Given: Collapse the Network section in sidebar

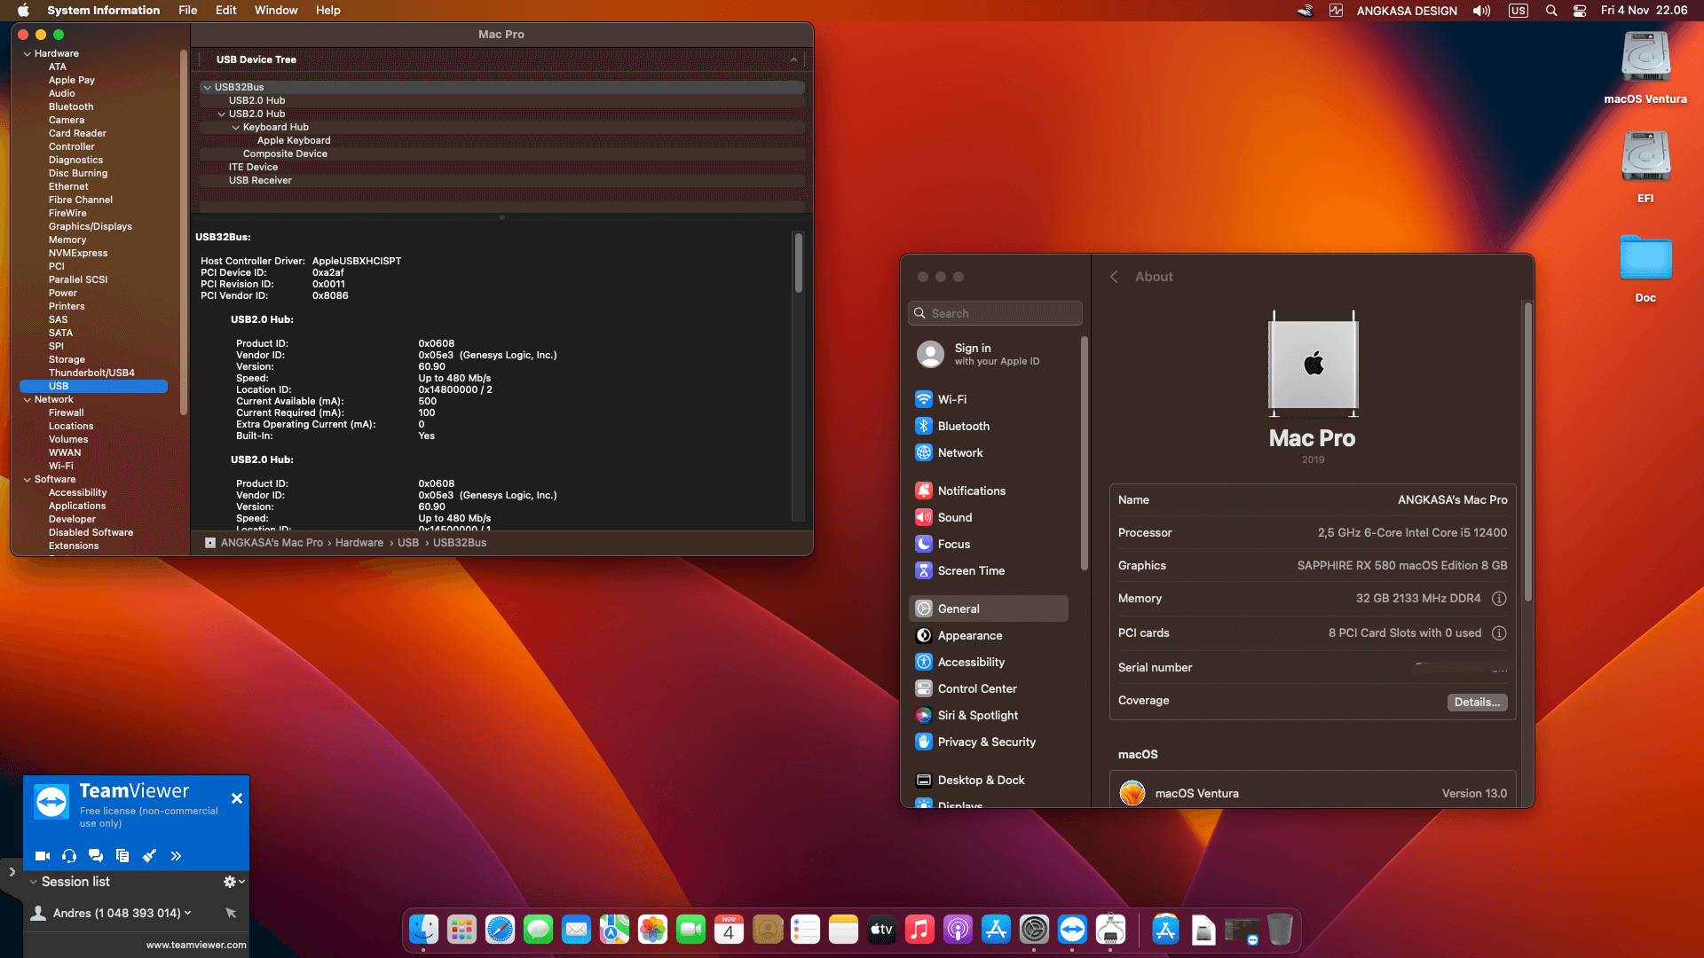Looking at the screenshot, I should [x=27, y=400].
